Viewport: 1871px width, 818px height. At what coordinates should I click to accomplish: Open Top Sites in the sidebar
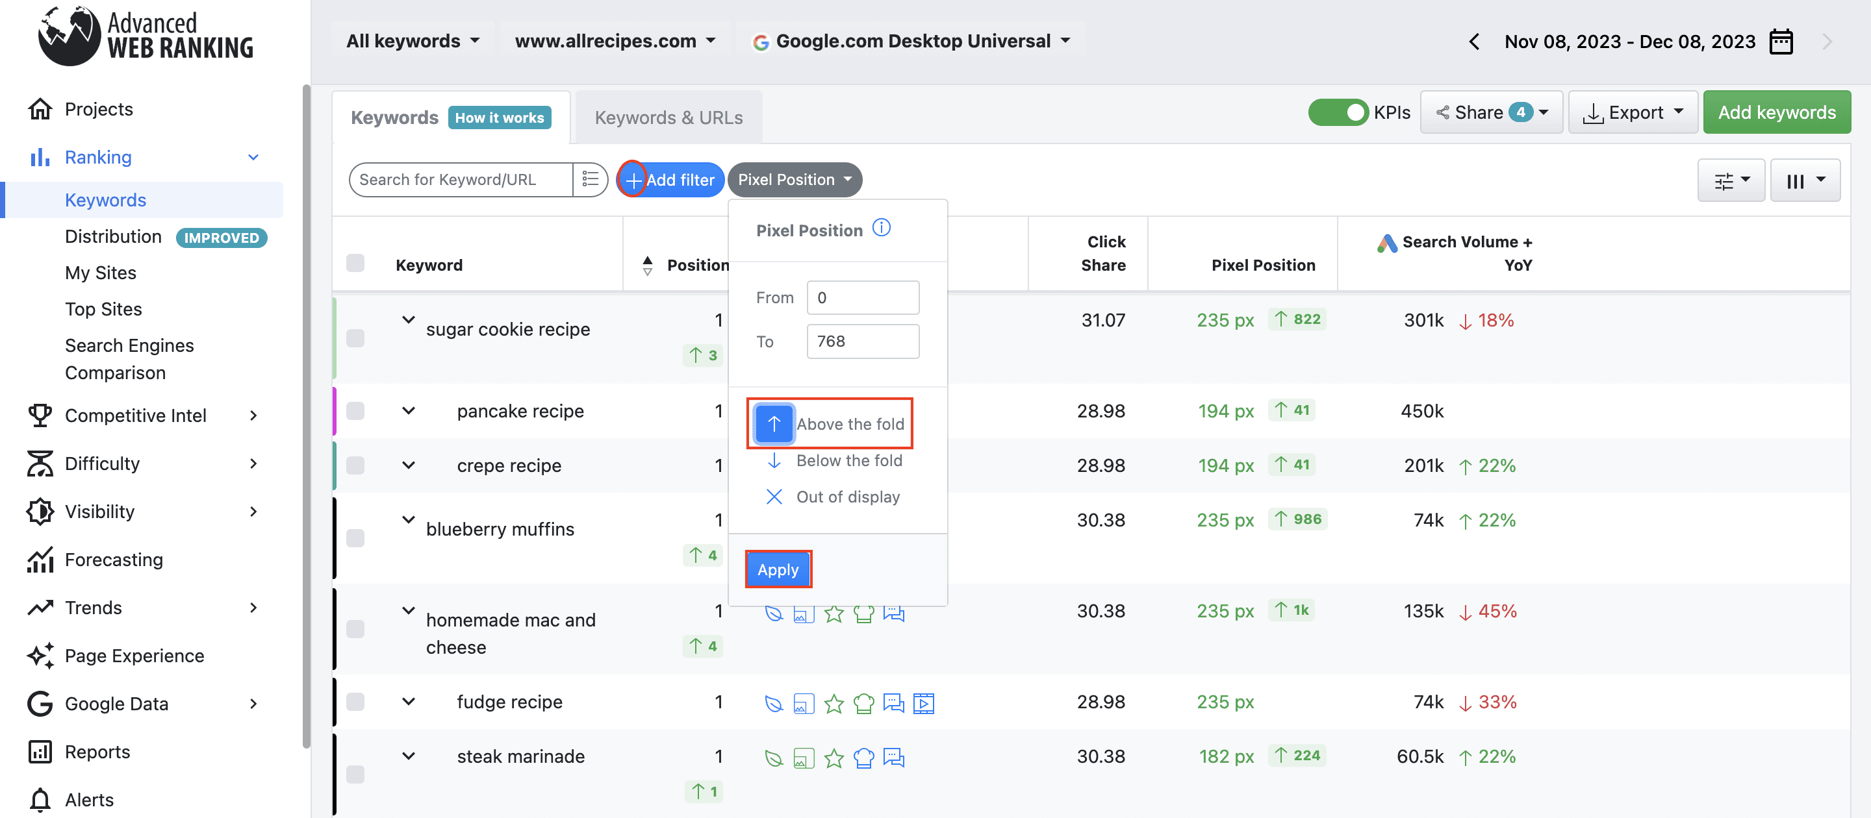[103, 309]
